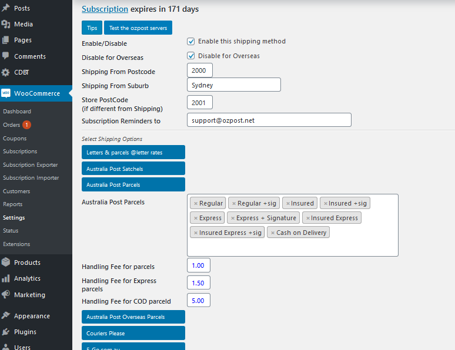Click the Plugins plug icon
The width and height of the screenshot is (455, 350).
[5, 332]
